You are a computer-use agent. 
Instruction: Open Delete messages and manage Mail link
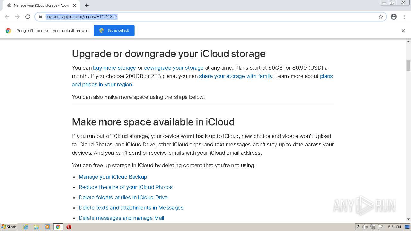121,218
